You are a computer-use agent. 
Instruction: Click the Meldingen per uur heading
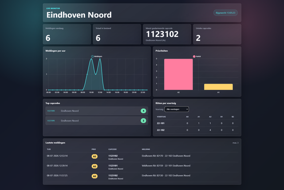[x=55, y=51]
